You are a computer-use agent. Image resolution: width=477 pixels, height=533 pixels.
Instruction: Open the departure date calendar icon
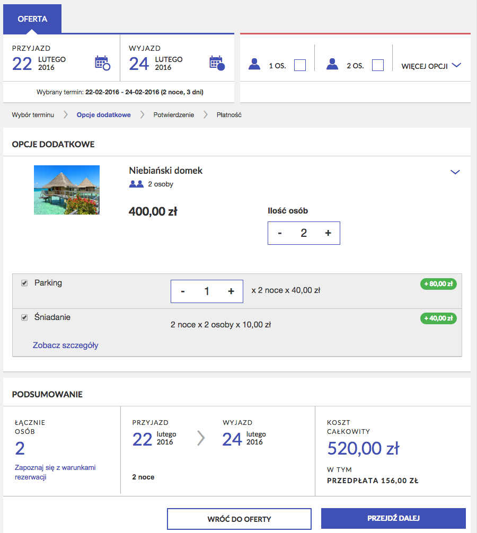tap(217, 63)
